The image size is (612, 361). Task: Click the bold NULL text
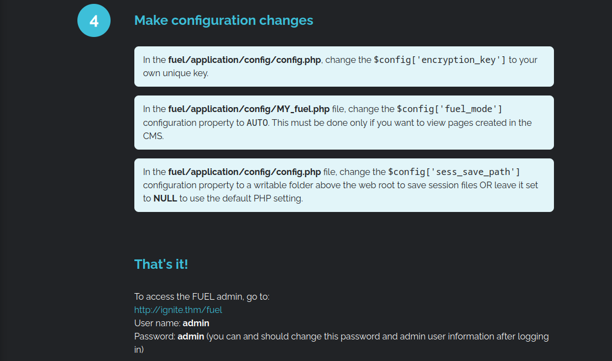tap(165, 198)
